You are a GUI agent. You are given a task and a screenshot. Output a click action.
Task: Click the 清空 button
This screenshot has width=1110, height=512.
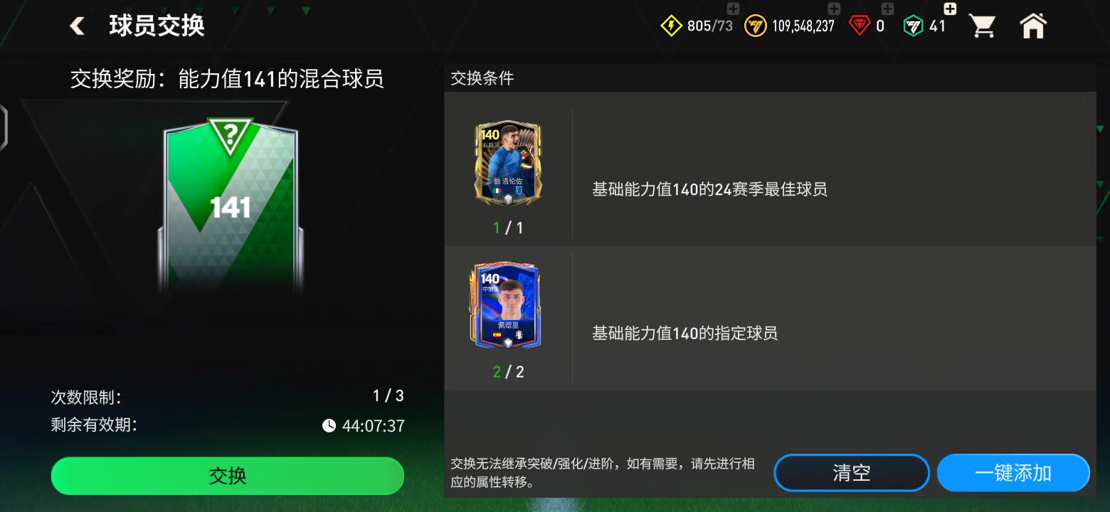click(852, 473)
